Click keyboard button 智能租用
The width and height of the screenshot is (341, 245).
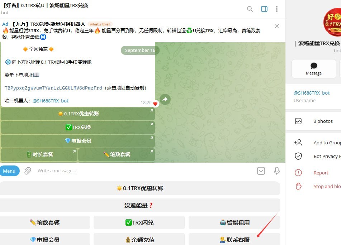click(235, 222)
